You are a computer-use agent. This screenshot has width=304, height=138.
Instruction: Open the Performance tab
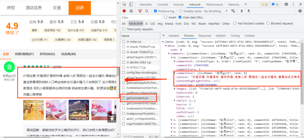214,4
